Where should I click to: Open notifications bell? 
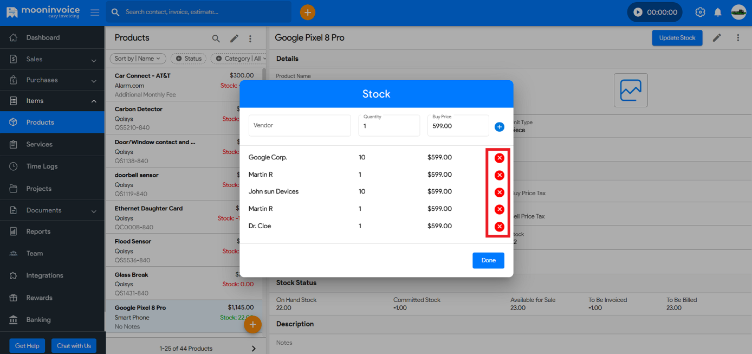(718, 12)
